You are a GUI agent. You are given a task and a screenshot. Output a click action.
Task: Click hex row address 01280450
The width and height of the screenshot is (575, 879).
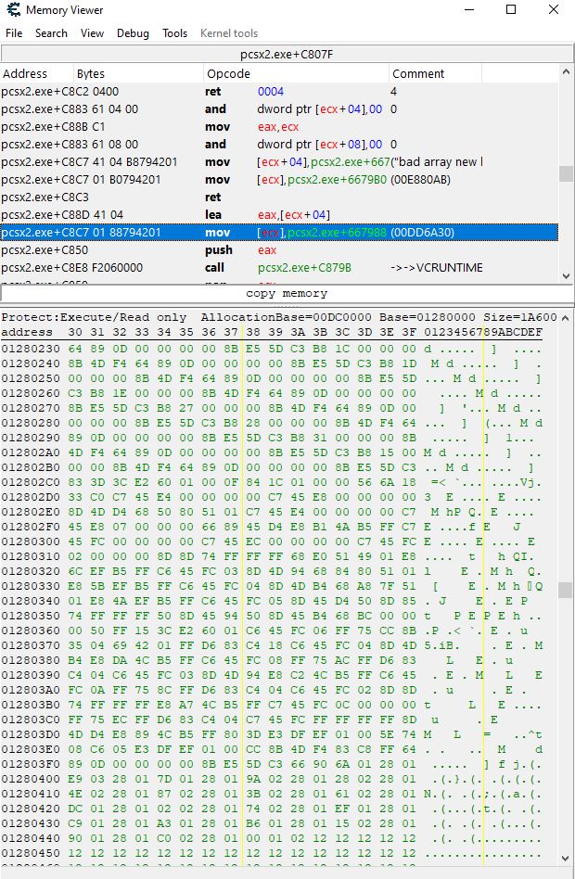[x=31, y=853]
